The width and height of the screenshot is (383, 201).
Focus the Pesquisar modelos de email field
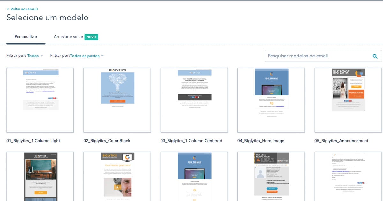click(323, 56)
